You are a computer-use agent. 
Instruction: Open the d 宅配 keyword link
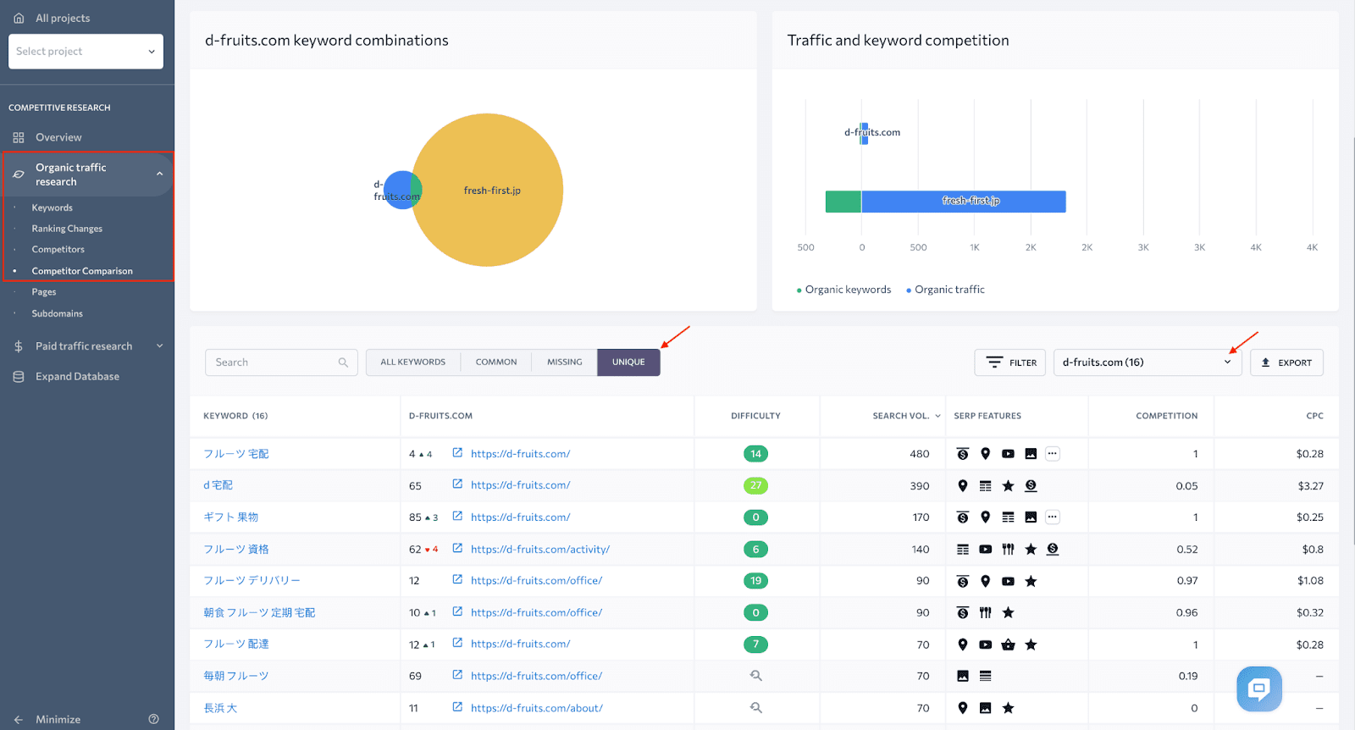pos(218,485)
